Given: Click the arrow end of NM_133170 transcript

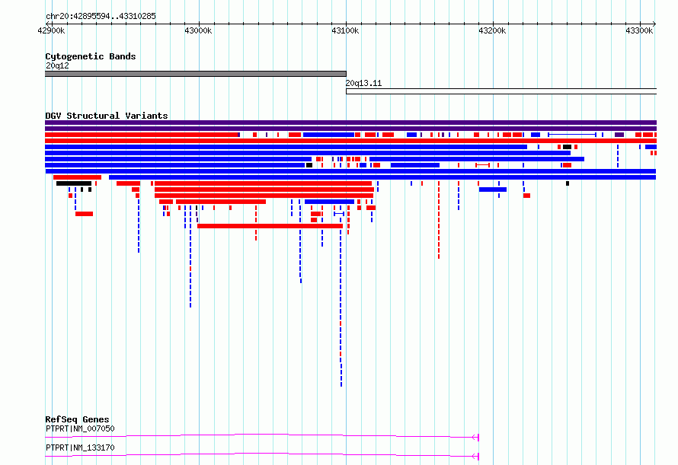Looking at the screenshot, I should (x=475, y=457).
